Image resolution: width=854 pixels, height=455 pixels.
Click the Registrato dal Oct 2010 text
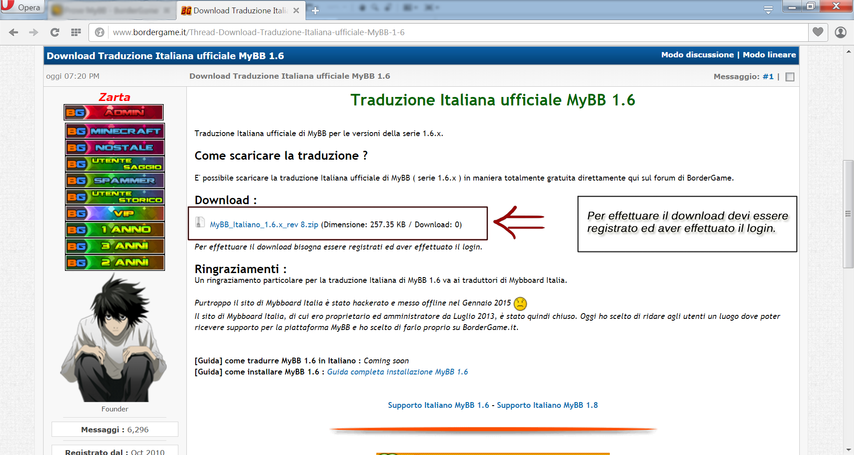click(115, 451)
